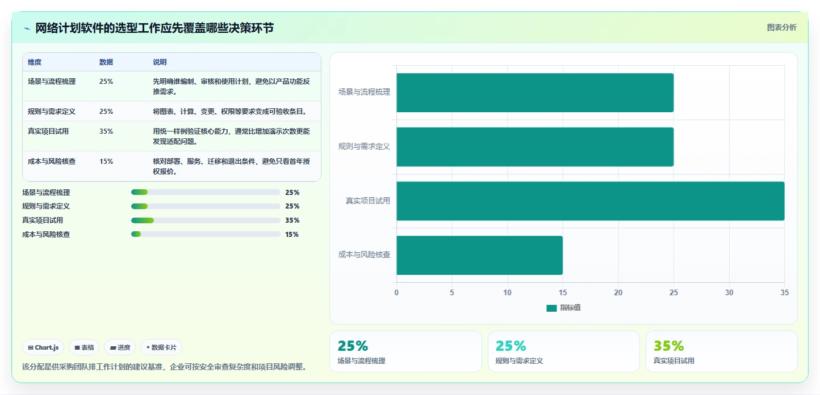Click the description starting 将图表、计算
The image size is (820, 395).
point(230,112)
